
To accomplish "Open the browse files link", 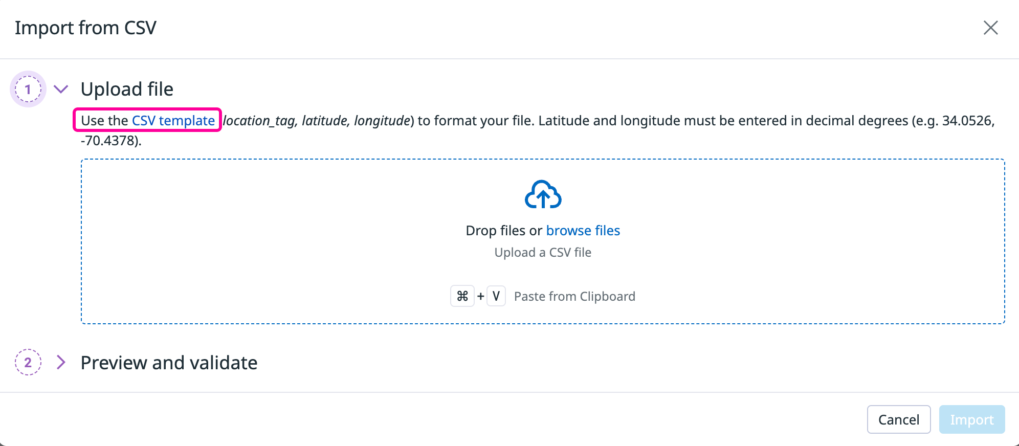I will coord(583,231).
